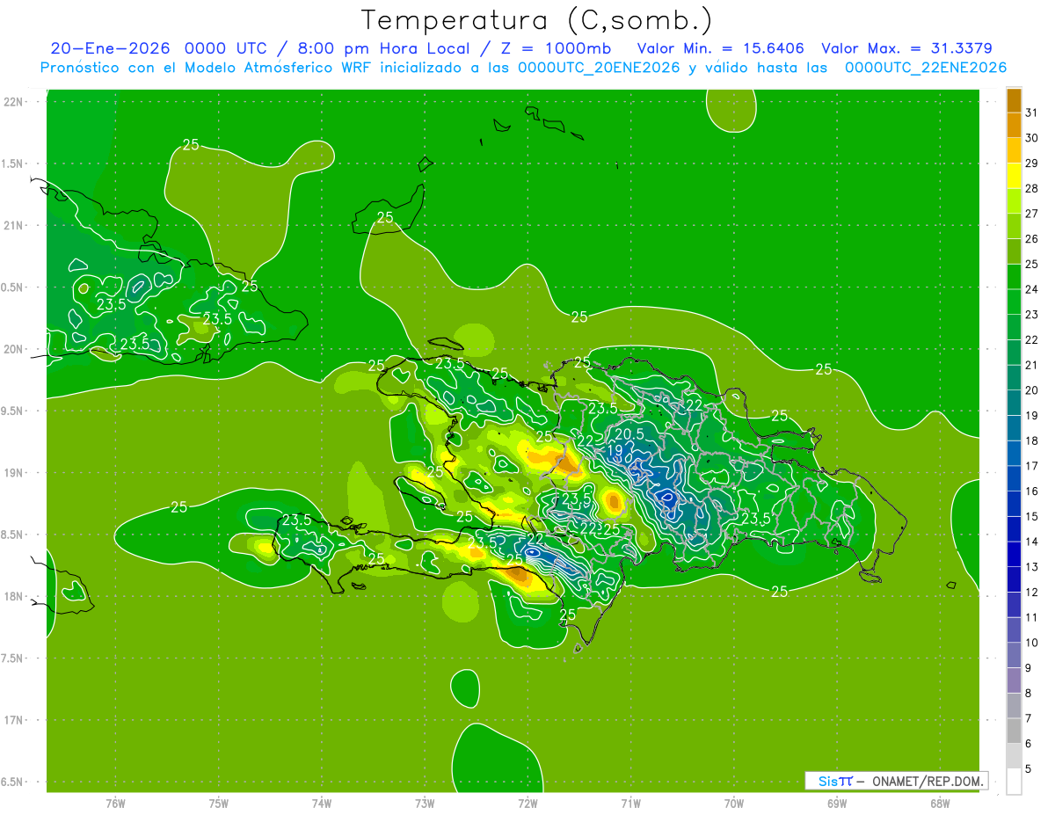Click the "74W" longitude axis label
This screenshot has height=815, width=1055.
click(x=321, y=803)
